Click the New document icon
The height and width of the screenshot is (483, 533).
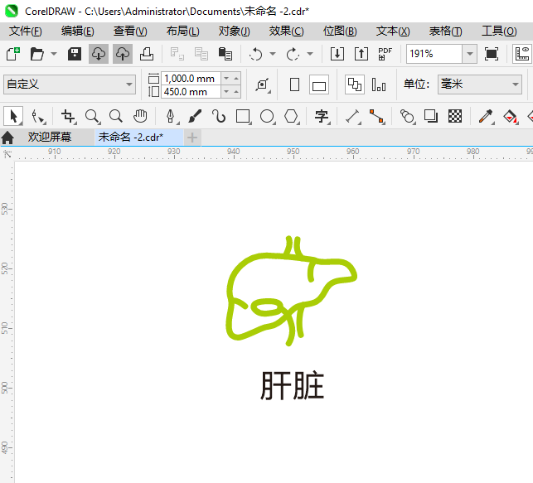(x=13, y=54)
